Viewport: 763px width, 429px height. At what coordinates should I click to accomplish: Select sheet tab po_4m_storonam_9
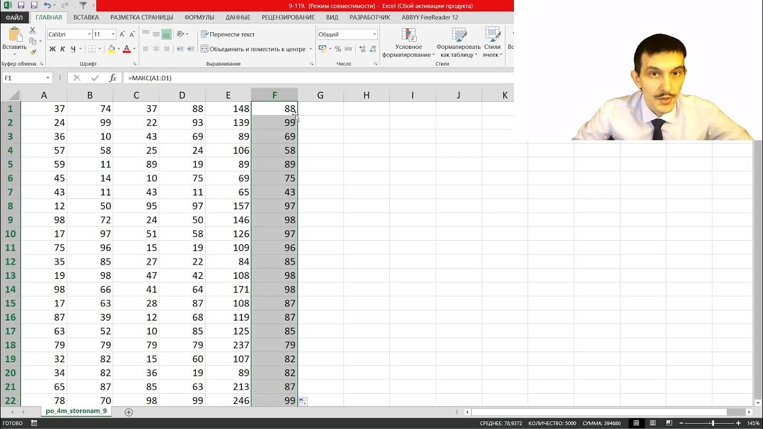click(x=76, y=411)
